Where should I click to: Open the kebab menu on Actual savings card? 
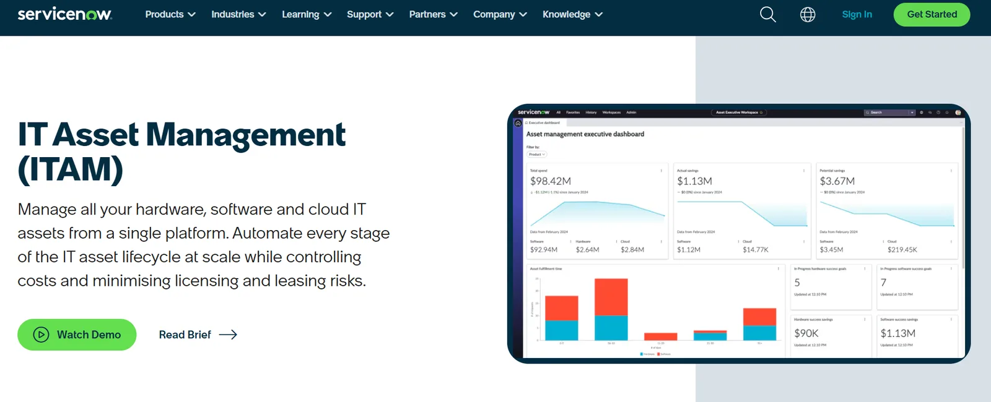tap(804, 171)
